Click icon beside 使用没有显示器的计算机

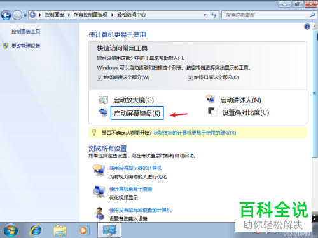pos(99,170)
